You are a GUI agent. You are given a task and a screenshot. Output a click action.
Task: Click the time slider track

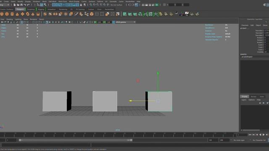pos(118,135)
